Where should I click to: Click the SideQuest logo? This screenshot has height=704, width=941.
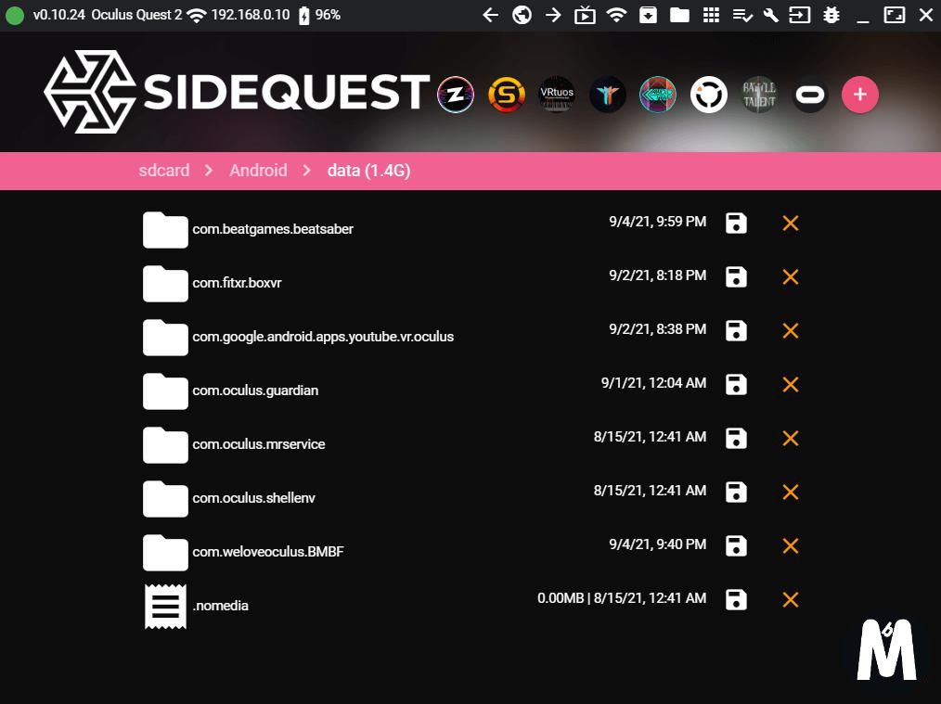click(x=237, y=92)
